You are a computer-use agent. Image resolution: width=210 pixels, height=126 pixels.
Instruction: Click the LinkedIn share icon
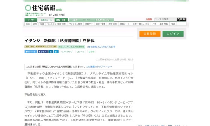point(51,52)
